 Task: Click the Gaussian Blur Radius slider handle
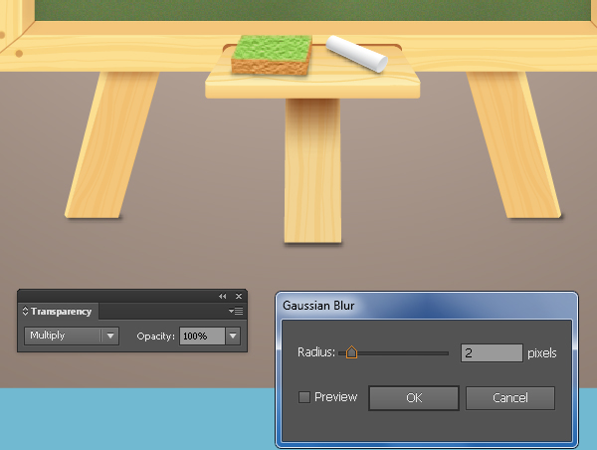click(351, 352)
